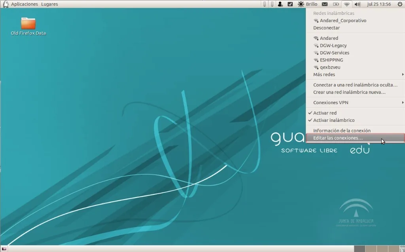Click the signal icon next to ESHIPPING

tap(316, 60)
